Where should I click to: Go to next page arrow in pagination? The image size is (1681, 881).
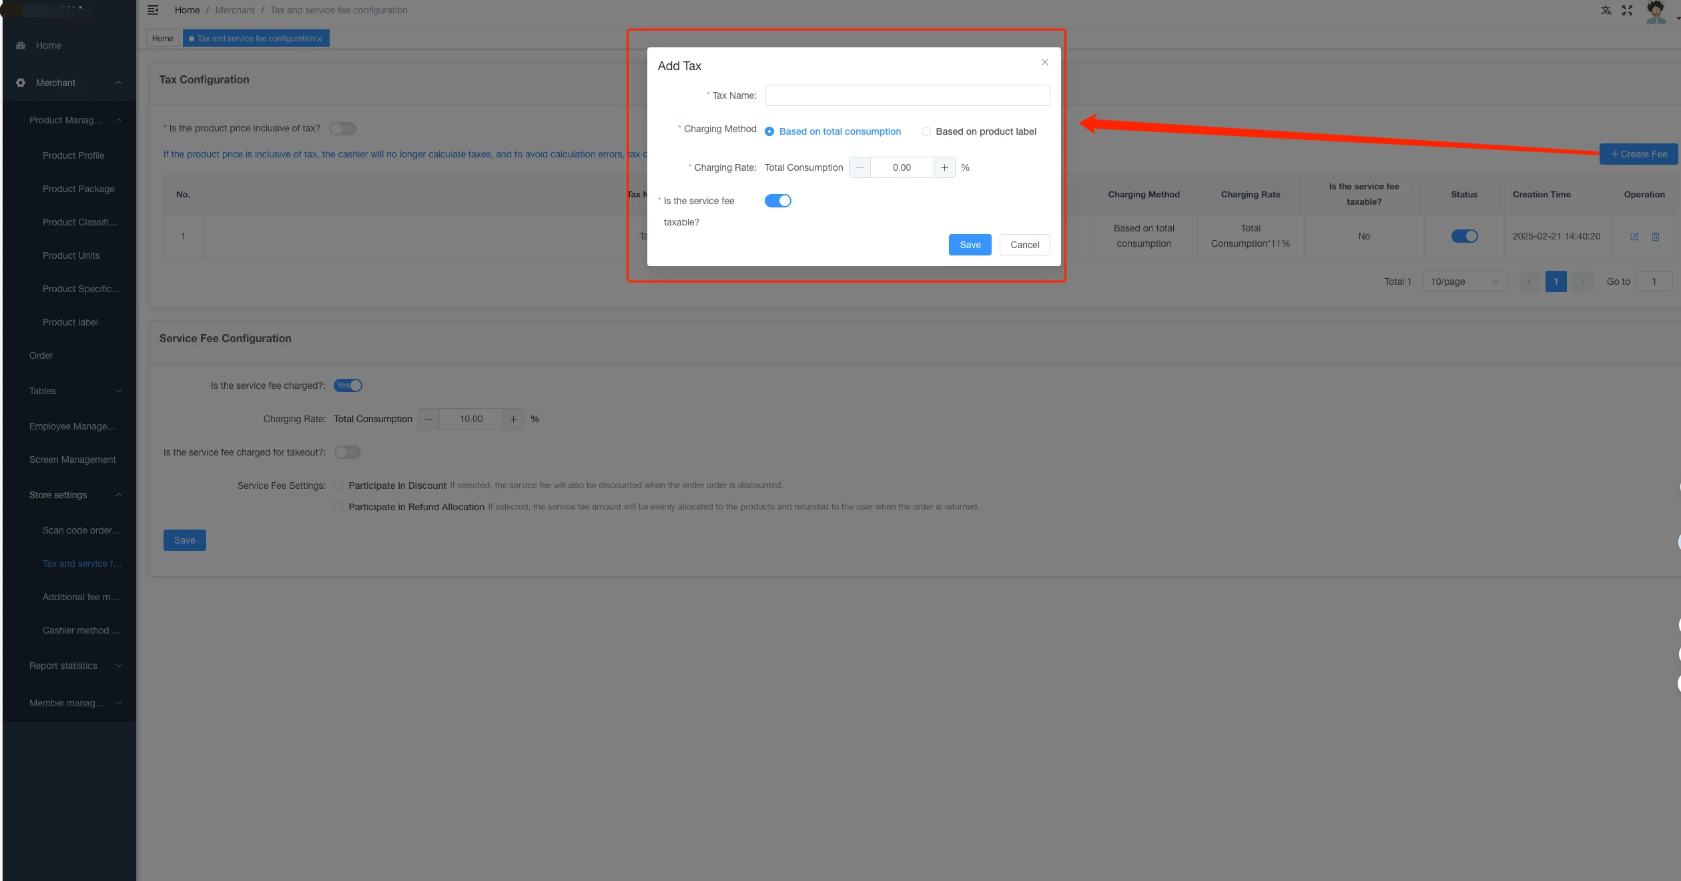[x=1582, y=281]
